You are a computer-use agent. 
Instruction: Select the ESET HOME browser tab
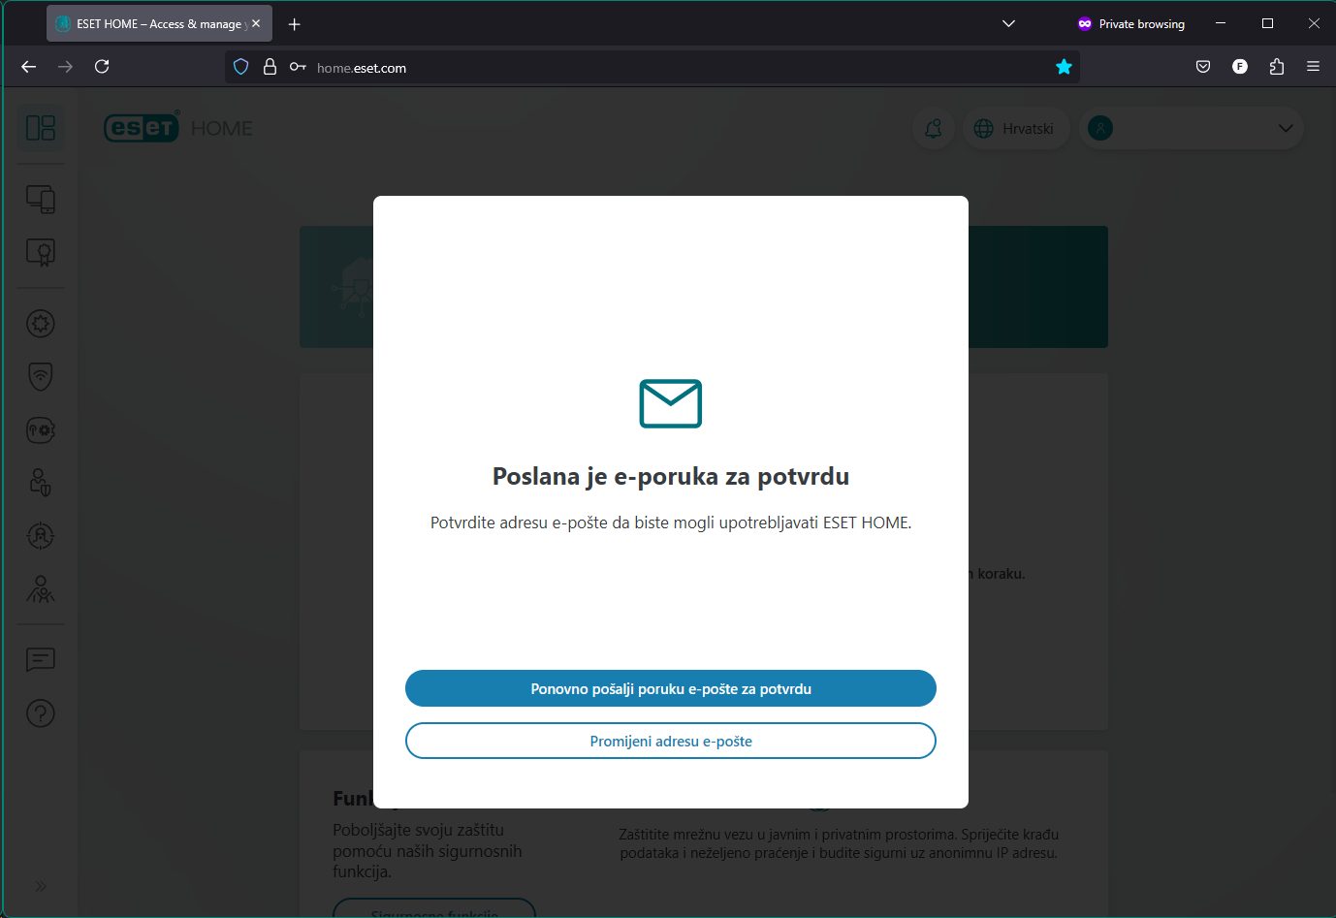pos(150,23)
